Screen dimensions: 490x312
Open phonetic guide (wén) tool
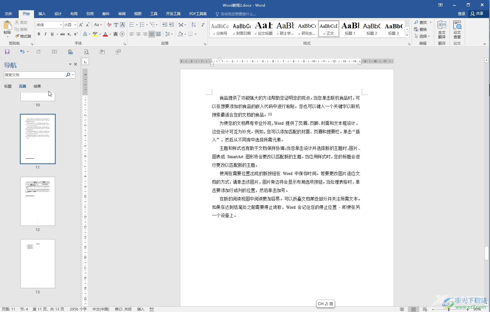[x=116, y=25]
